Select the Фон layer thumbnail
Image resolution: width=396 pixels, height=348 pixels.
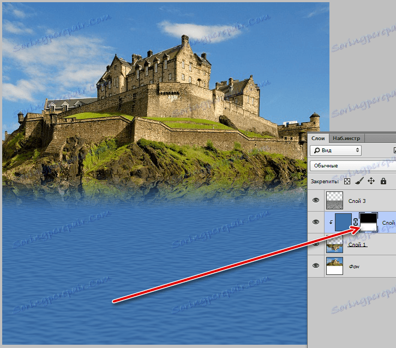pyautogui.click(x=334, y=266)
